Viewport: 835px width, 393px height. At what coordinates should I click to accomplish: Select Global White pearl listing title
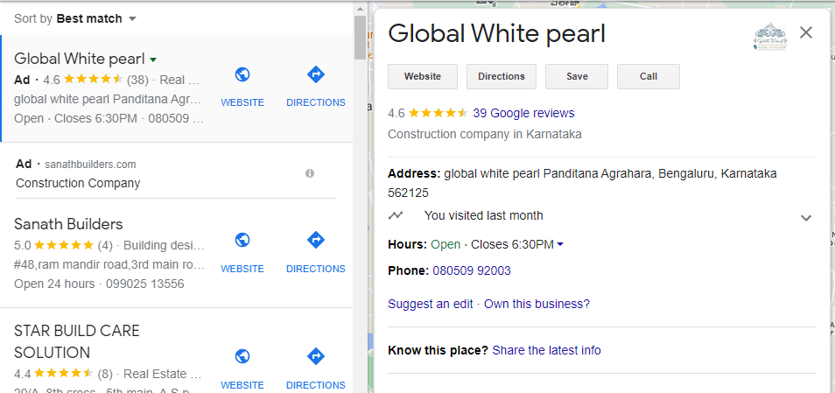(x=80, y=58)
